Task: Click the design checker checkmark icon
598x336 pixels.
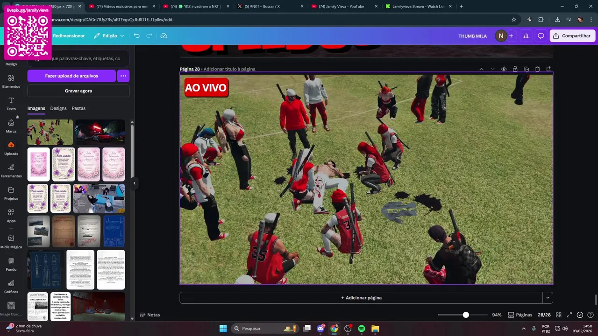Action: (580, 315)
